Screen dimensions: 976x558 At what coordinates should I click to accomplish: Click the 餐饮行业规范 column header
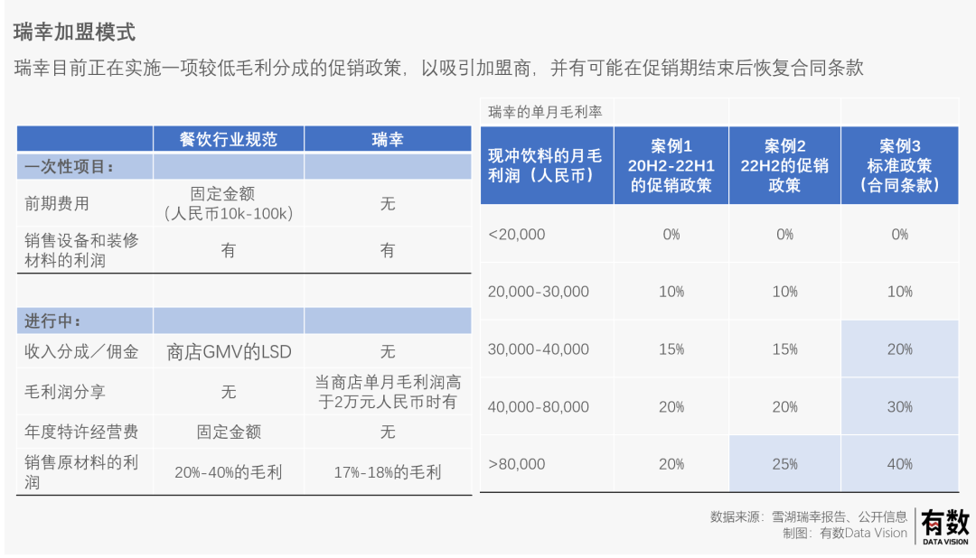point(228,139)
